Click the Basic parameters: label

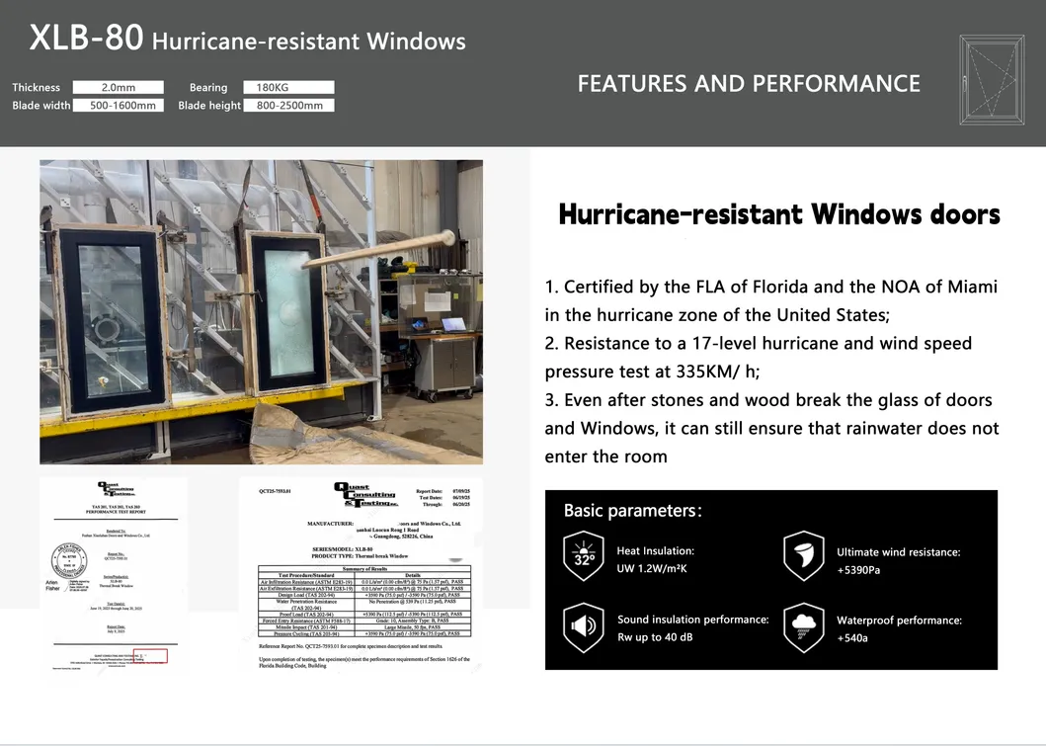click(x=632, y=511)
